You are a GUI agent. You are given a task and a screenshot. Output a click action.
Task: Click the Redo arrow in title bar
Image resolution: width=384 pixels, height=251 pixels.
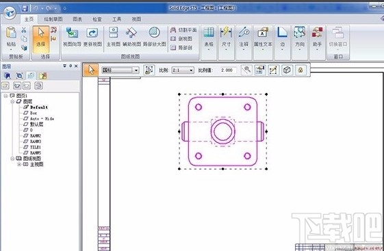tap(49, 8)
